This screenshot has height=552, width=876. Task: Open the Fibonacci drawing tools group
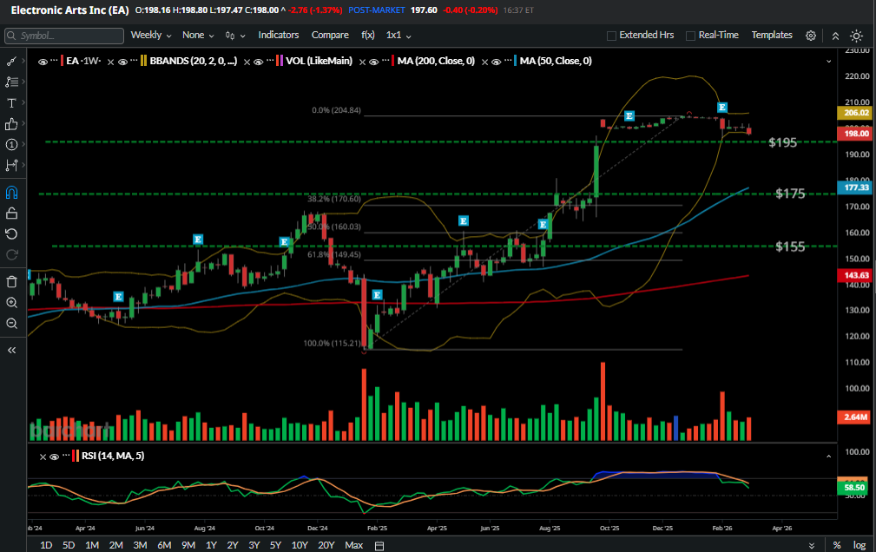click(x=11, y=82)
